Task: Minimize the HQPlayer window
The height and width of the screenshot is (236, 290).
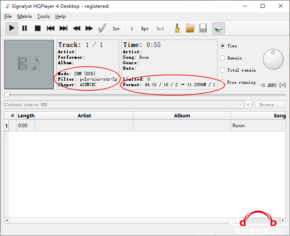Action: coord(245,6)
